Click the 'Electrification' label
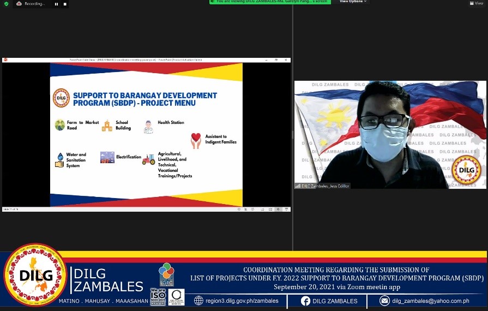This screenshot has width=488, height=311. point(129,157)
